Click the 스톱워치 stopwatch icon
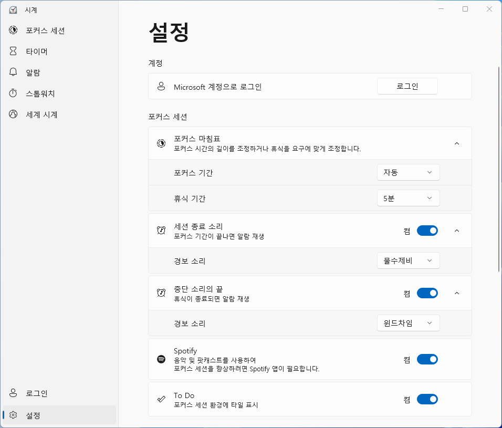This screenshot has width=502, height=428. click(13, 93)
